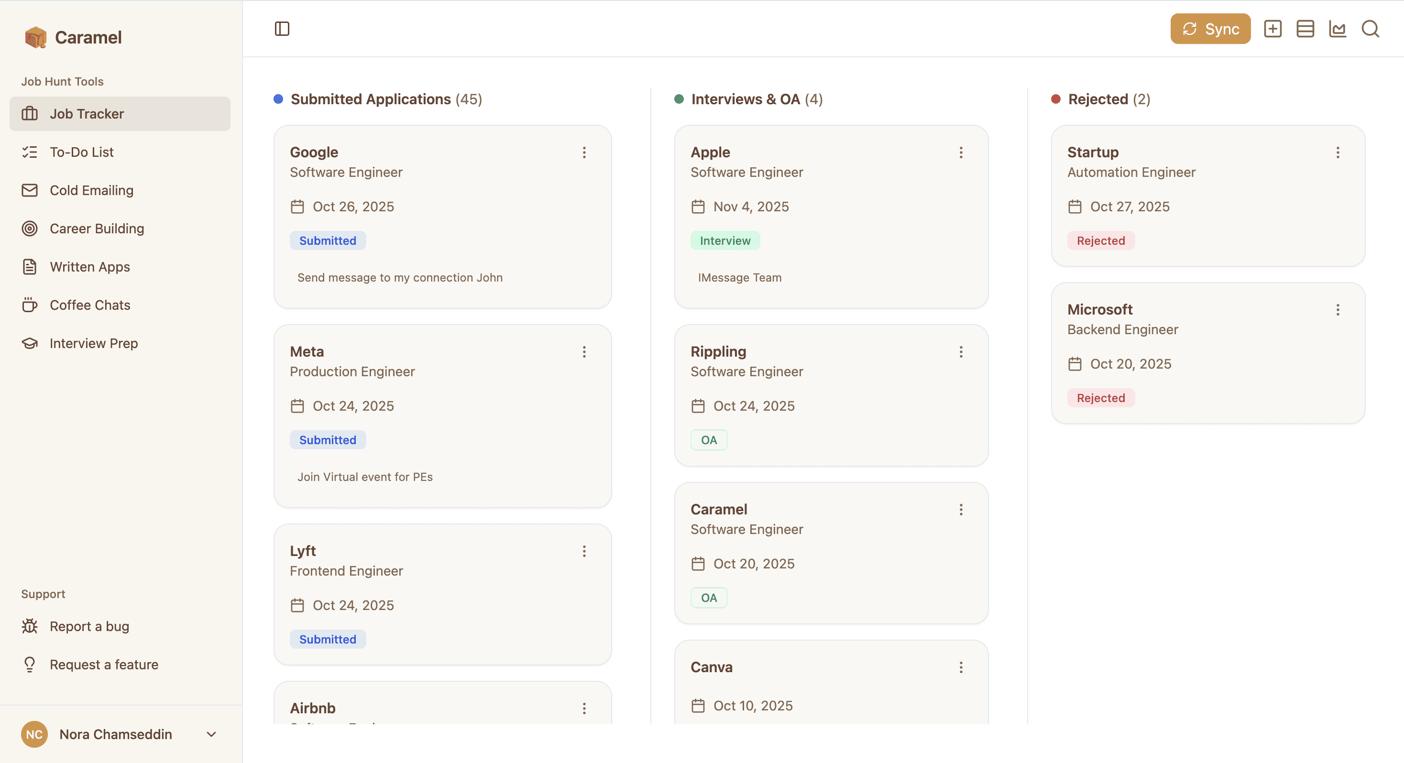
Task: Click the Sync button
Action: pyautogui.click(x=1210, y=29)
